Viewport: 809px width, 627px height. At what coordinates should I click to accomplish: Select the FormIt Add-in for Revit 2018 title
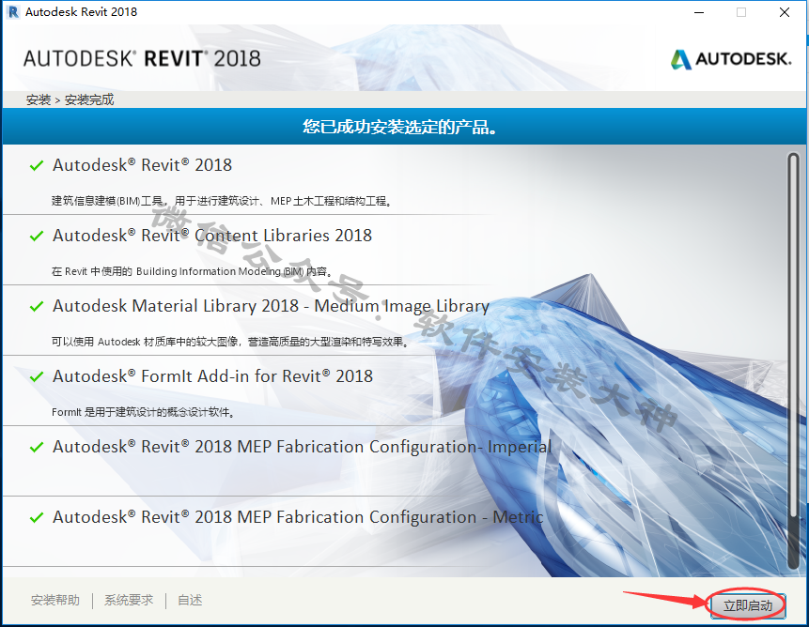pos(212,376)
